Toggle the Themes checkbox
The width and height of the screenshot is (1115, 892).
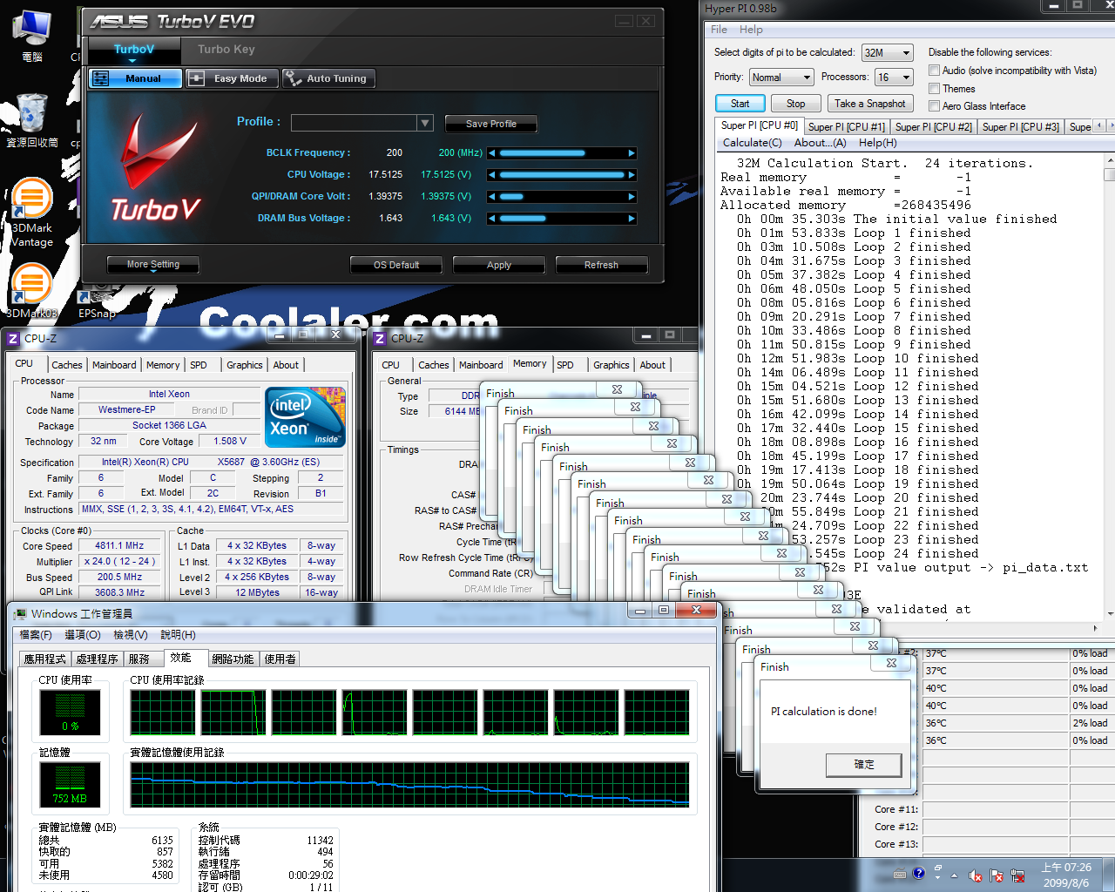[934, 89]
